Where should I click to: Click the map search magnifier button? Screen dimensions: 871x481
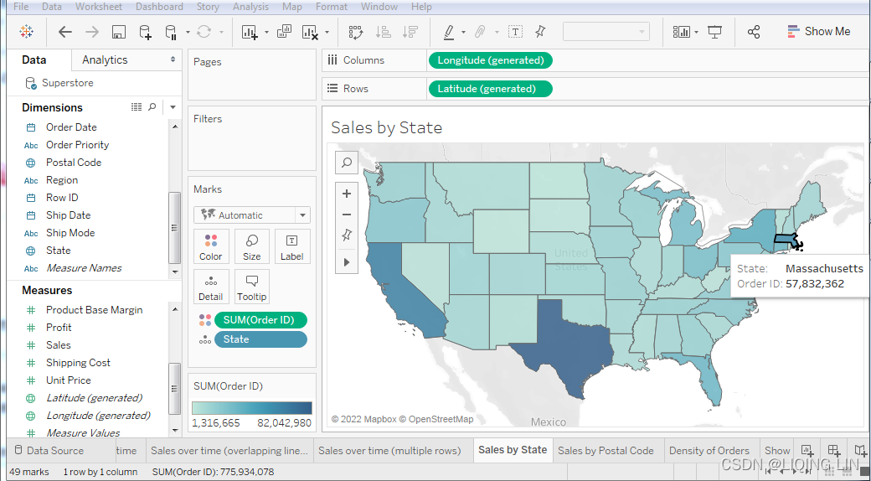[x=347, y=163]
